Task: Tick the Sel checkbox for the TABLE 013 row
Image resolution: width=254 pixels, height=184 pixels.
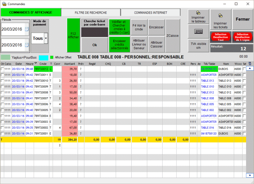Action: coord(244,81)
